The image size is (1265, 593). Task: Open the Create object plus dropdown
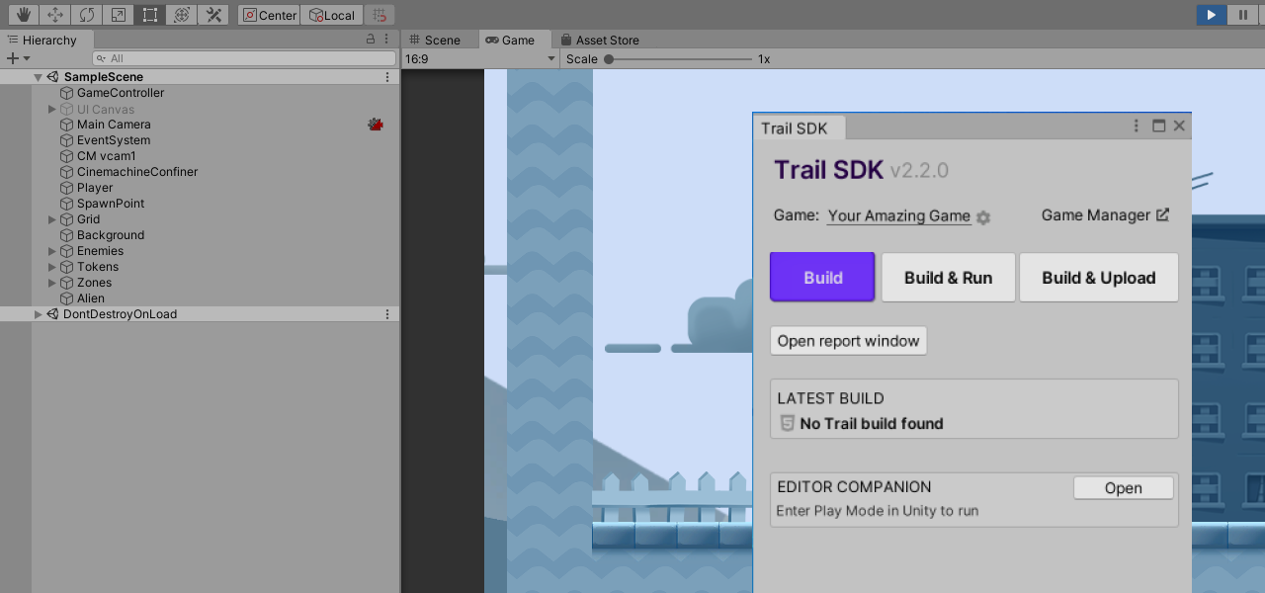coord(19,58)
